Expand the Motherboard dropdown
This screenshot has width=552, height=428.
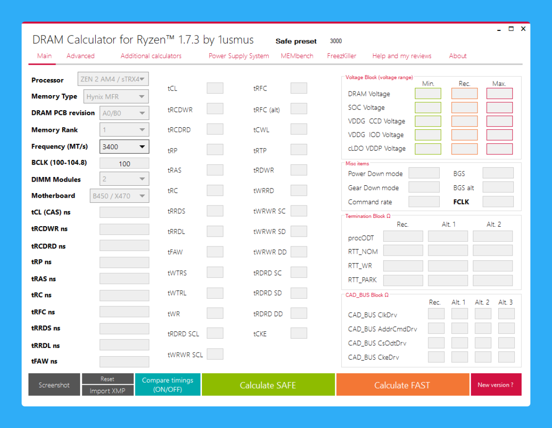click(x=119, y=196)
